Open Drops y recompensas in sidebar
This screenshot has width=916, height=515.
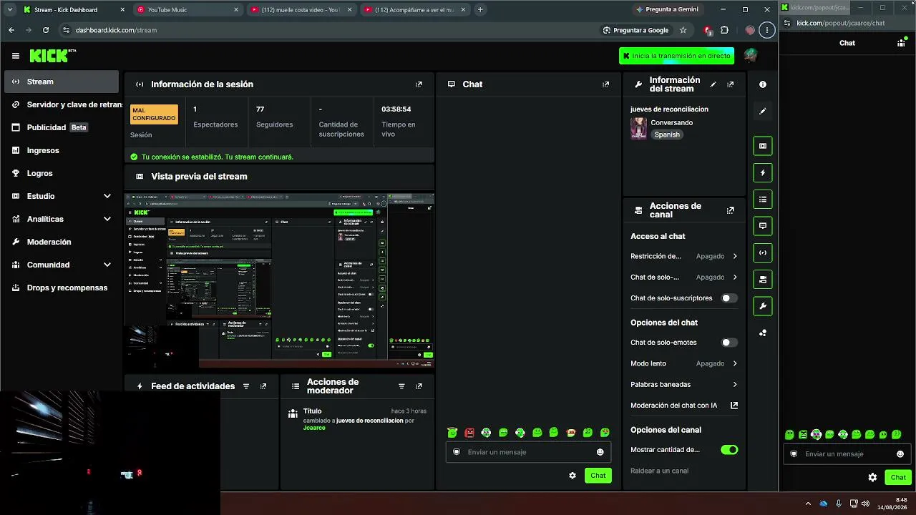(62, 288)
